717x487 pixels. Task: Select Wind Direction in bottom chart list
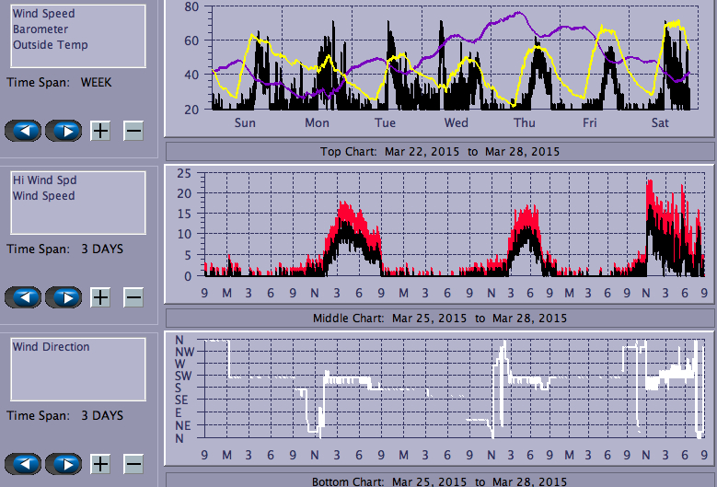[52, 347]
